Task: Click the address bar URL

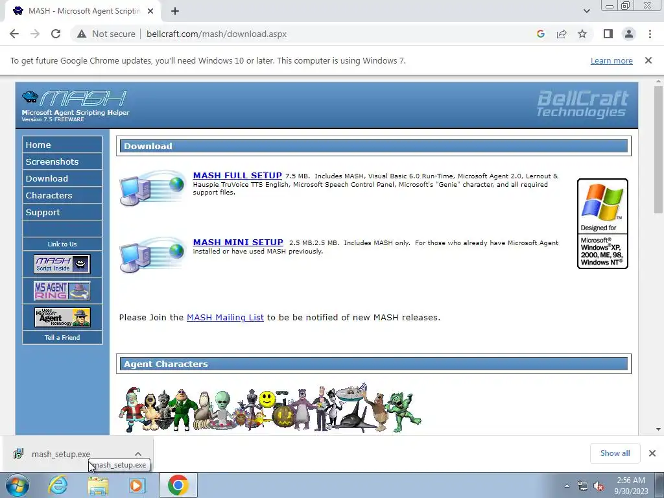Action: (217, 34)
